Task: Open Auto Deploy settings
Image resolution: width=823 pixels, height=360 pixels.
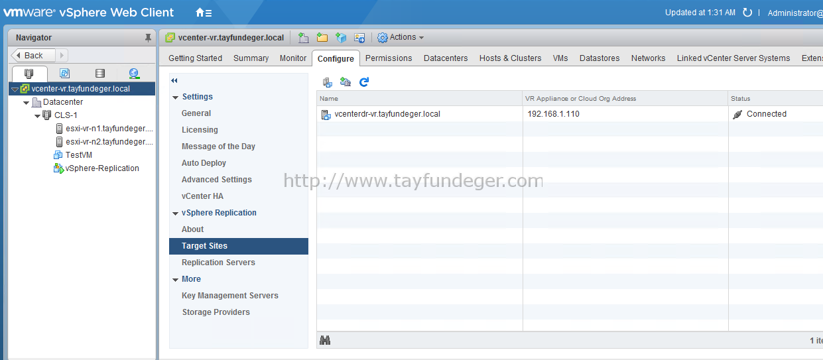Action: coord(204,163)
